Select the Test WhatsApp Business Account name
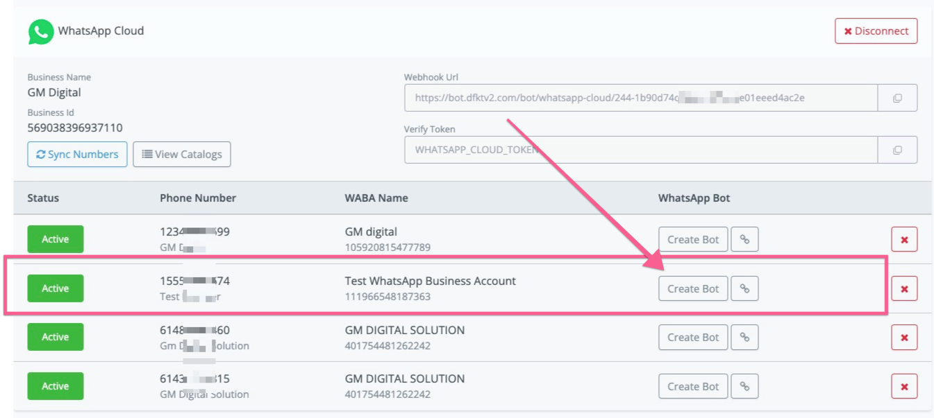934x418 pixels. pyautogui.click(x=431, y=281)
